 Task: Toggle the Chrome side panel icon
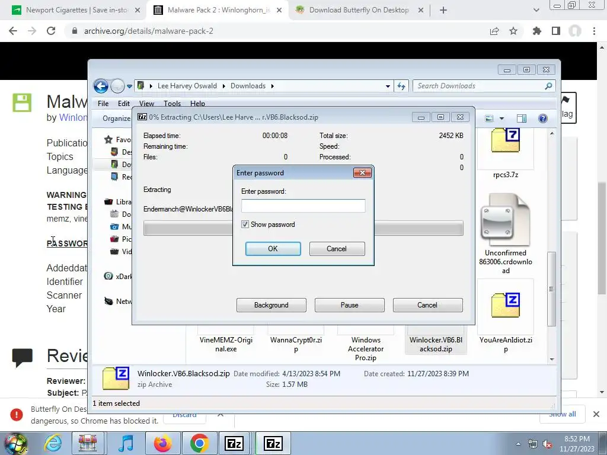556,31
